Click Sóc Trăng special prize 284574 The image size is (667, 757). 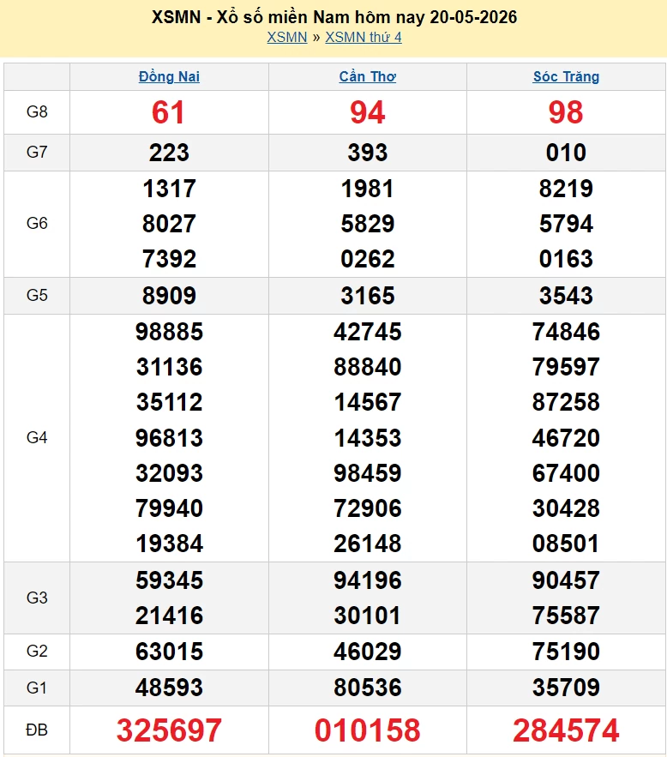click(566, 730)
